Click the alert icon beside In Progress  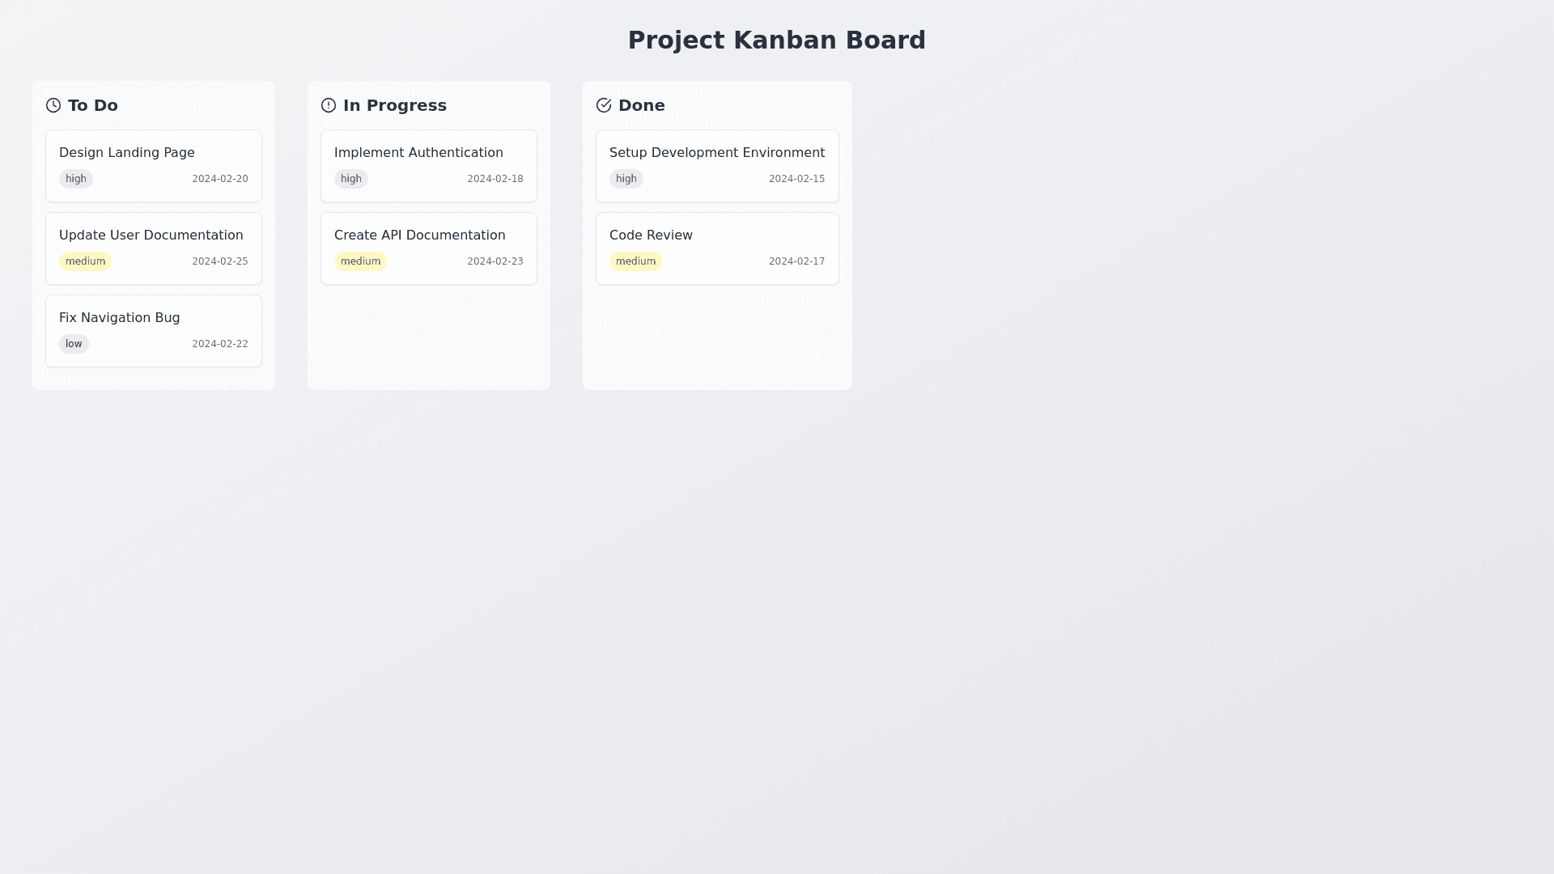point(329,105)
